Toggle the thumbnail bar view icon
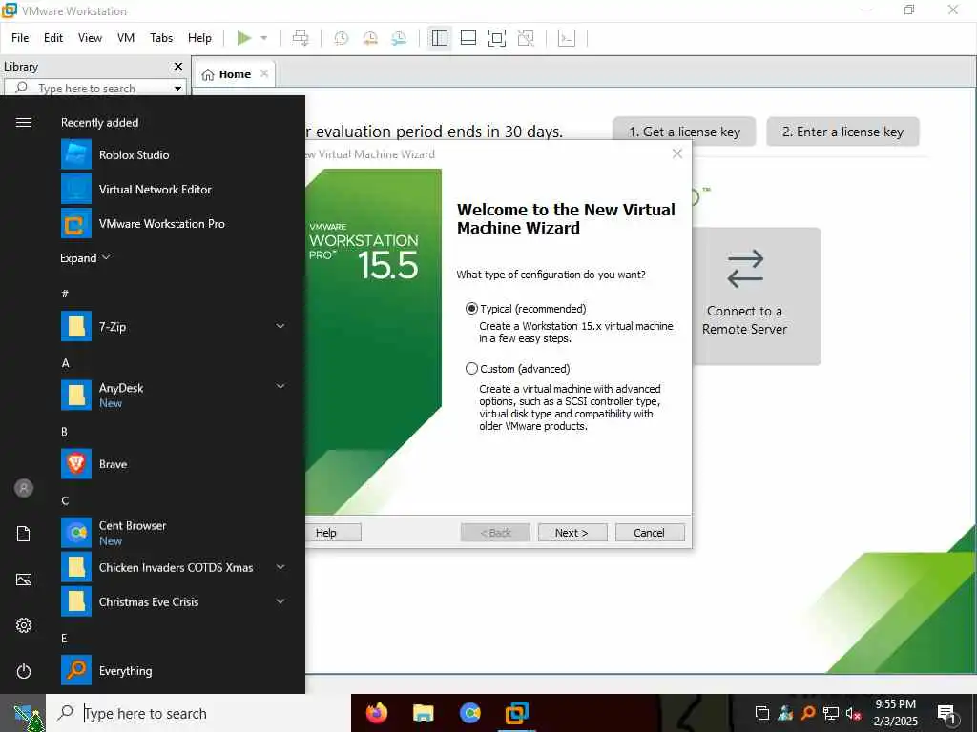This screenshot has height=732, width=977. pyautogui.click(x=468, y=38)
